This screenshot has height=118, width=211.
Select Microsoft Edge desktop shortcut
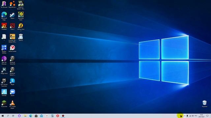pyautogui.click(x=4, y=16)
